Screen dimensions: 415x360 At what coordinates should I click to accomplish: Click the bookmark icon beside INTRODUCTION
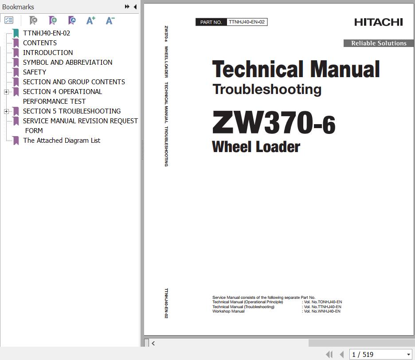(x=16, y=53)
